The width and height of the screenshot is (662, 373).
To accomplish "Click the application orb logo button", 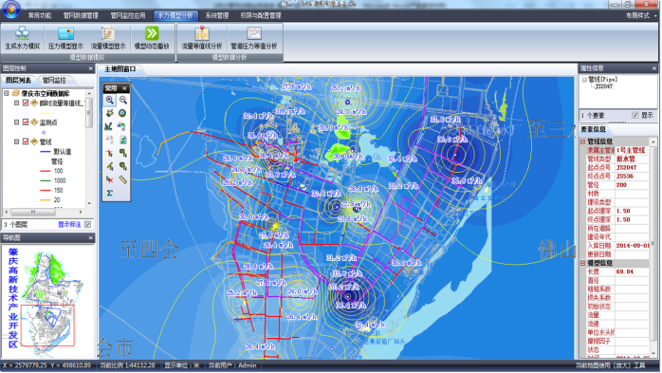I will [10, 9].
